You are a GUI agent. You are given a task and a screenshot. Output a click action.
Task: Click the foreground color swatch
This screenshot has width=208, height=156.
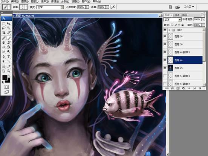pos(5,78)
